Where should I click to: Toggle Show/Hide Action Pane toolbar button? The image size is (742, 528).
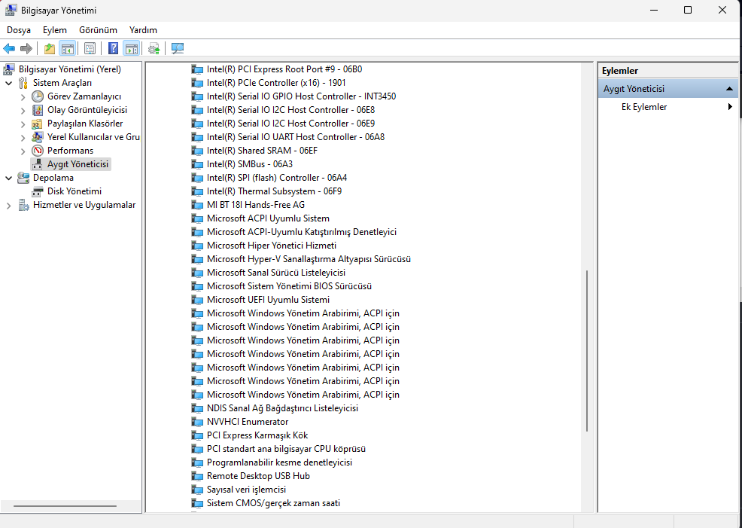coord(131,48)
